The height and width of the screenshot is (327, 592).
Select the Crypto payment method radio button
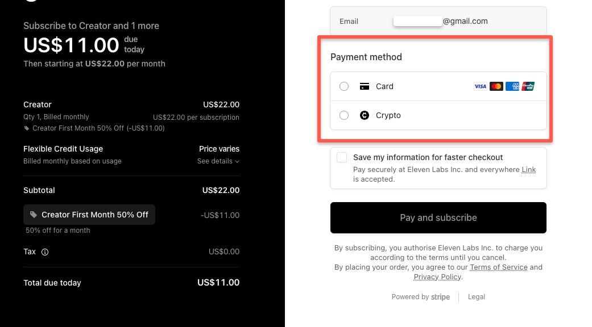point(343,115)
